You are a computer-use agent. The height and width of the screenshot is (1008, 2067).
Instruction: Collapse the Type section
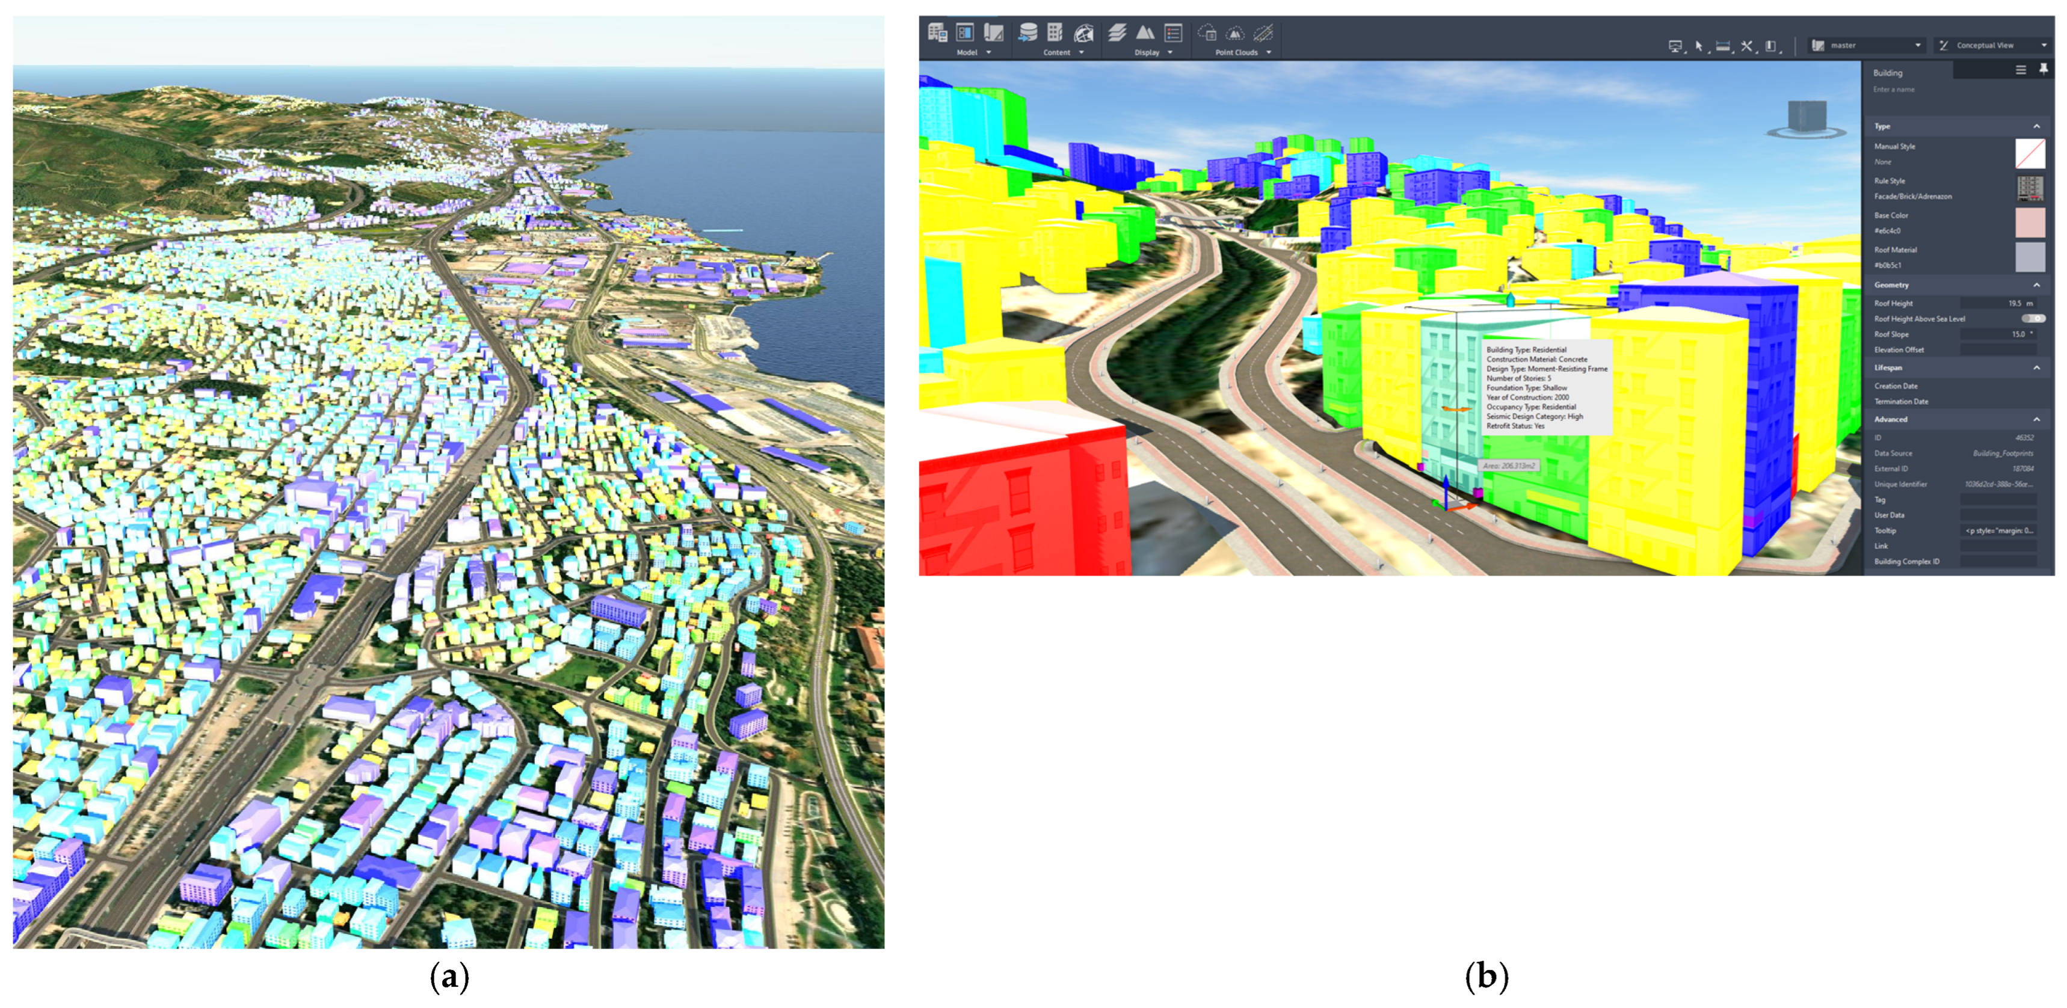[2036, 127]
